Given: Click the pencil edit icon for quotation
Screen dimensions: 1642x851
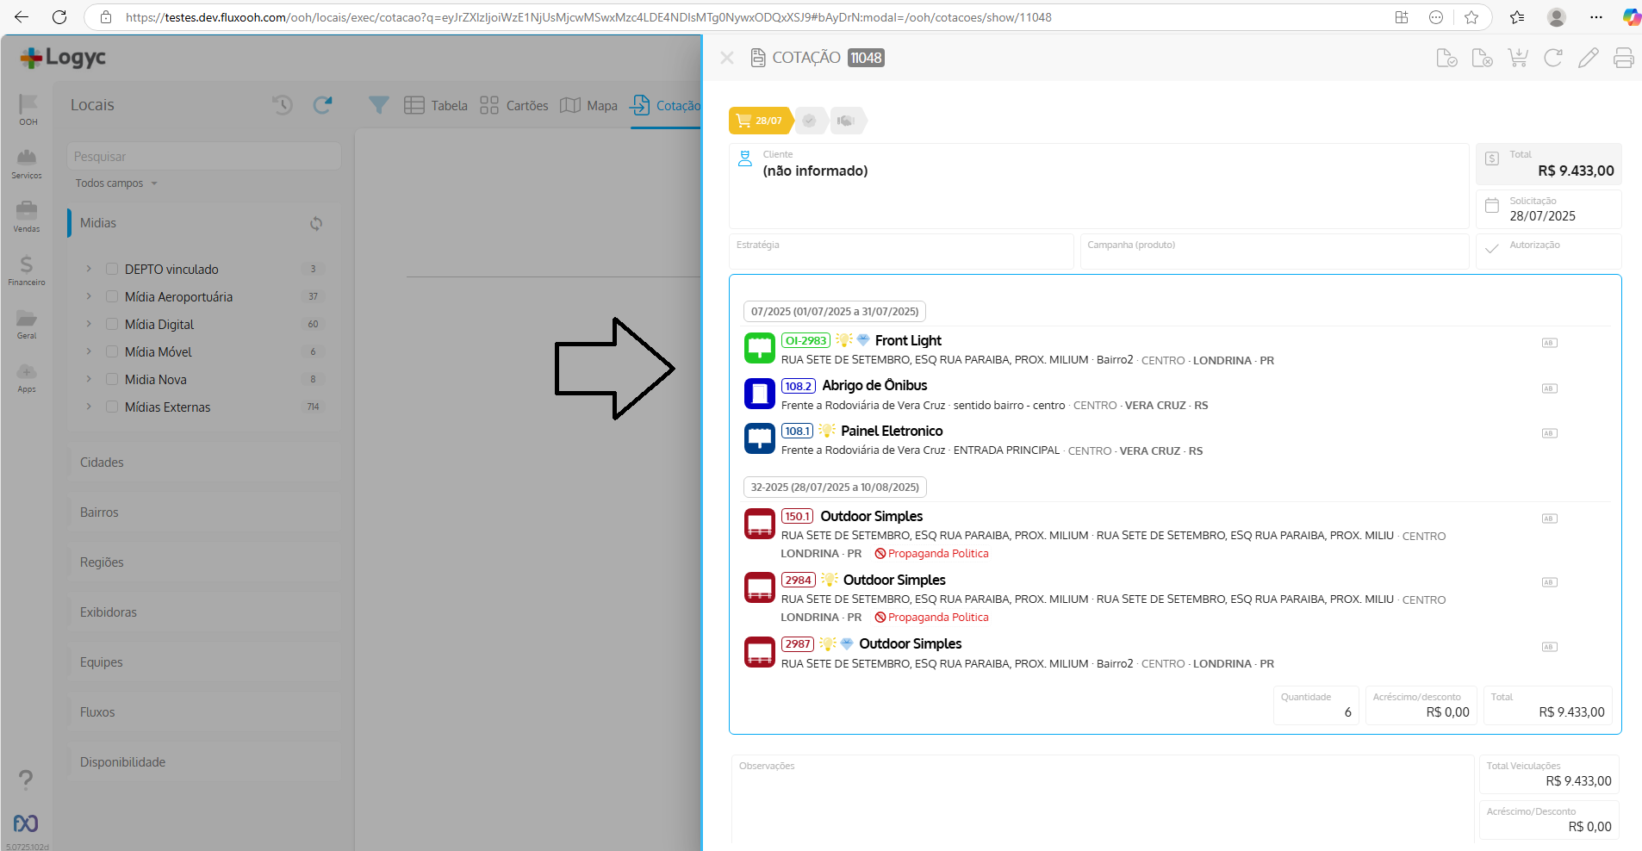Looking at the screenshot, I should point(1588,58).
